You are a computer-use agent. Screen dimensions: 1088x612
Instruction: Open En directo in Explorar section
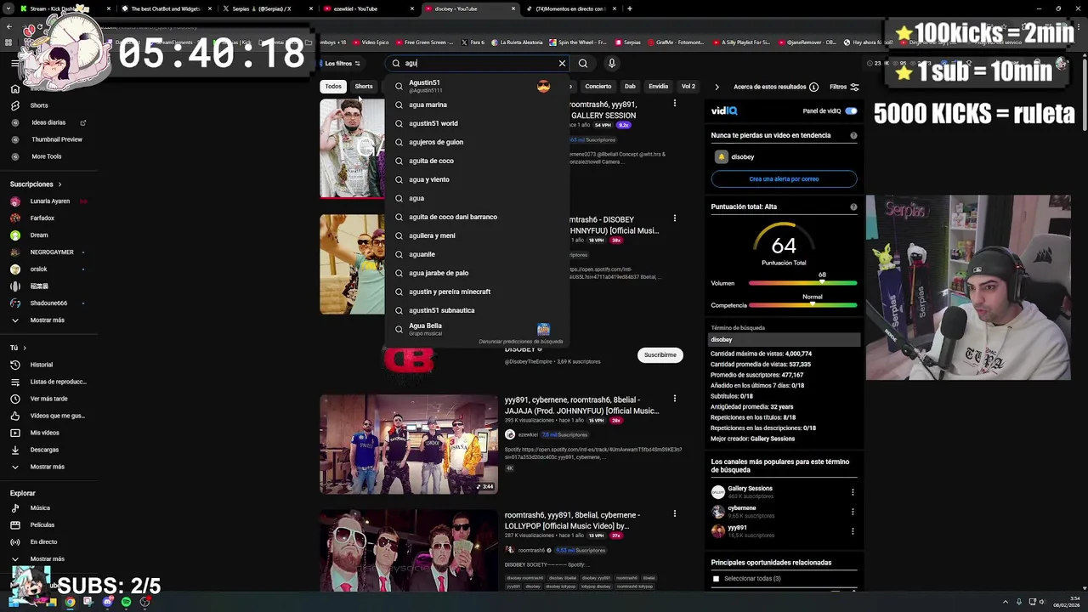click(34, 542)
